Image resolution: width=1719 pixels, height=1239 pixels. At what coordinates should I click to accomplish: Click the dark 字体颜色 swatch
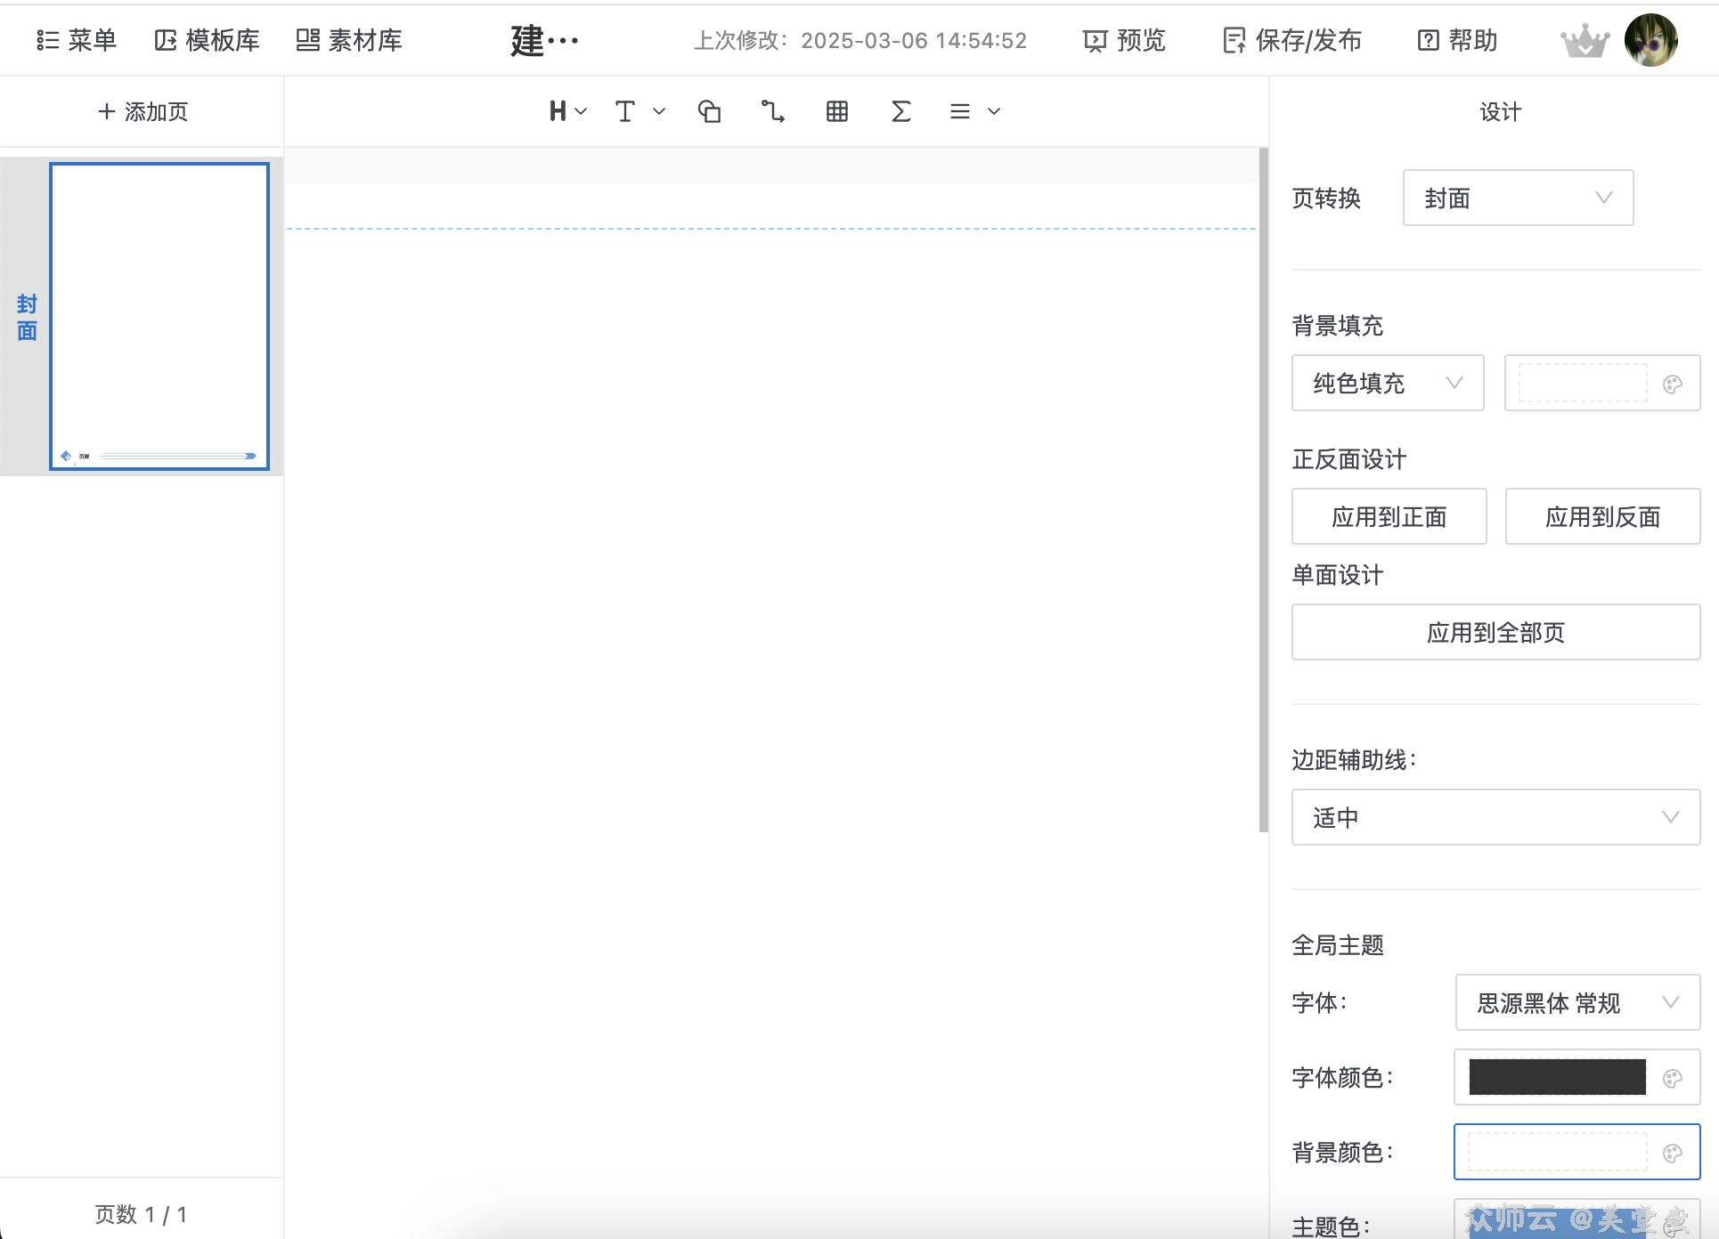pos(1557,1077)
